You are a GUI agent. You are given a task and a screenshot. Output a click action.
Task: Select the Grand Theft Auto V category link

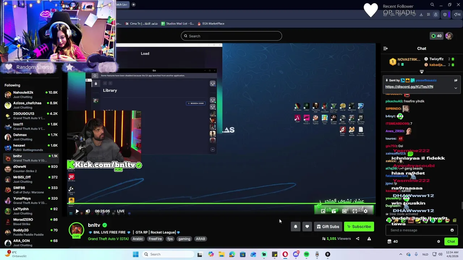(x=108, y=239)
